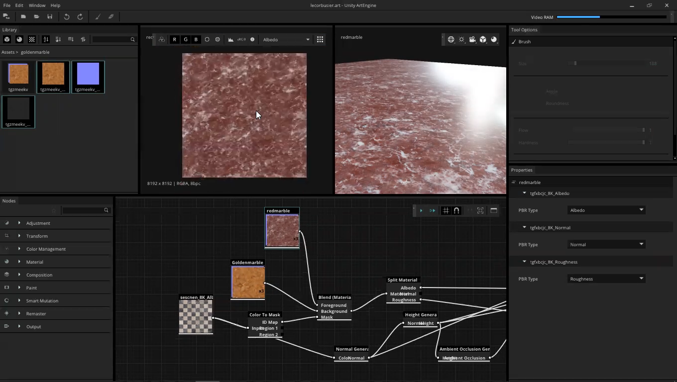
Task: Select the Eraser tool in top toolbar
Action: [x=111, y=16]
